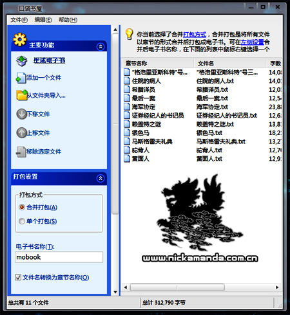The image size is (290, 315).
Task: Open the 帮助(H) menu
Action: coord(68,20)
